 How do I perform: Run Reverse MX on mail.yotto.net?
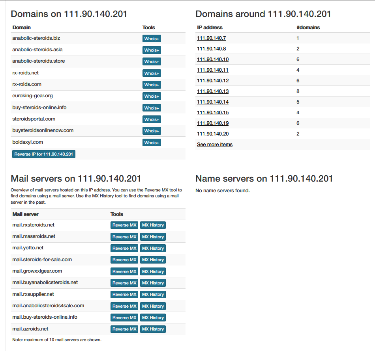(124, 248)
